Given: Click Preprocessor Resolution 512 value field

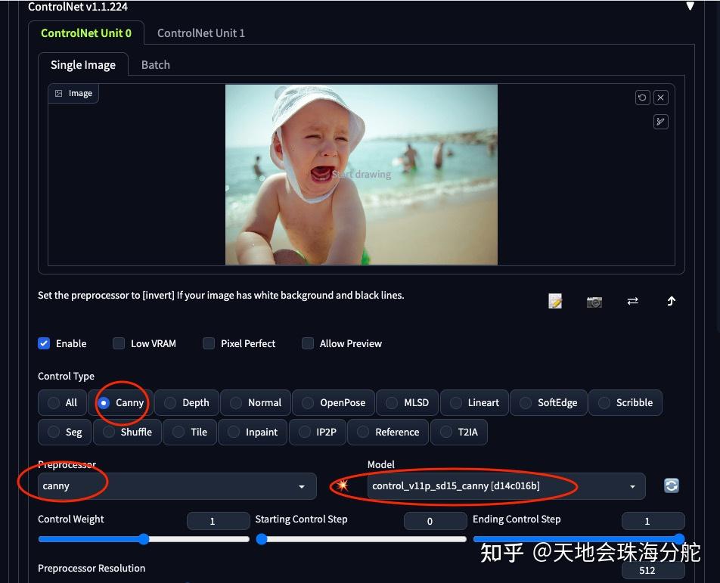Looking at the screenshot, I should click(x=653, y=570).
